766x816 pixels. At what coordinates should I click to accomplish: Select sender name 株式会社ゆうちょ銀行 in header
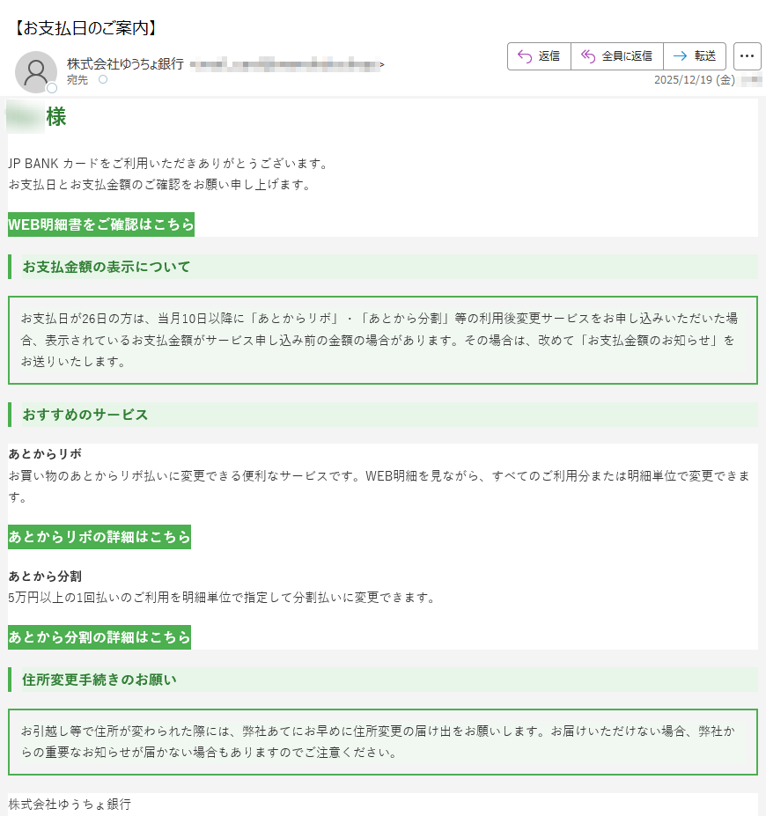tap(125, 63)
